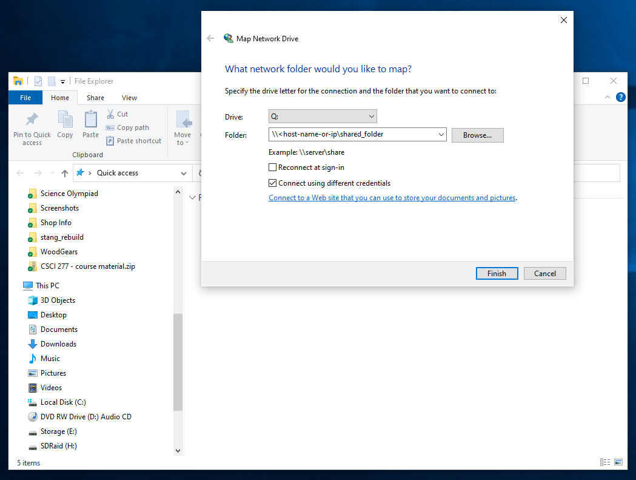Screen dimensions: 636x480
Task: Click the Cut scissors icon
Action: [110, 114]
